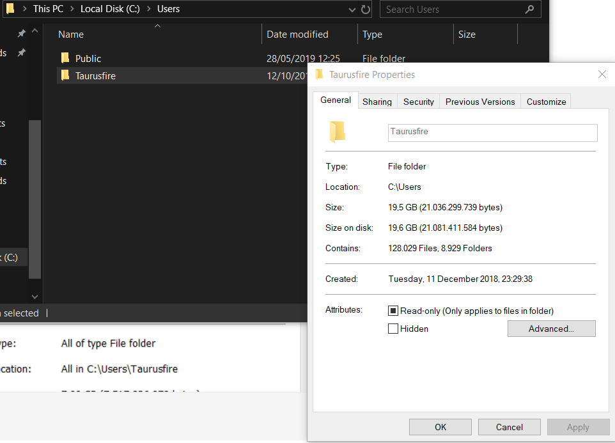Click the 'File folder' type cell for Public
Image resolution: width=615 pixels, height=443 pixels.
tap(384, 58)
